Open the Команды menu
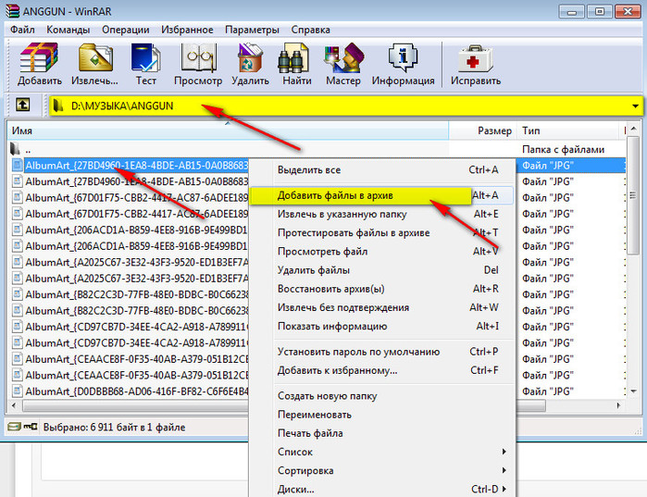647x497 pixels. (68, 30)
